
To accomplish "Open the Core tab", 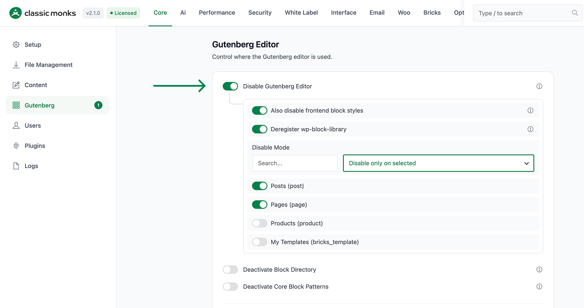I will (160, 13).
